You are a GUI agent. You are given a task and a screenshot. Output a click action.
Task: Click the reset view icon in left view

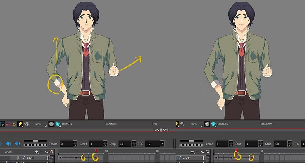(26, 124)
